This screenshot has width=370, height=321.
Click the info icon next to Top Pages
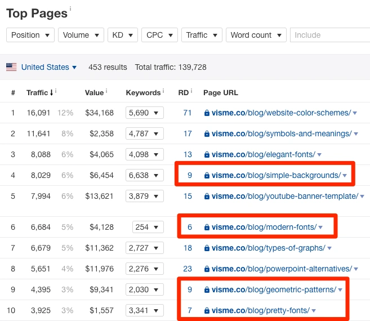coord(70,9)
